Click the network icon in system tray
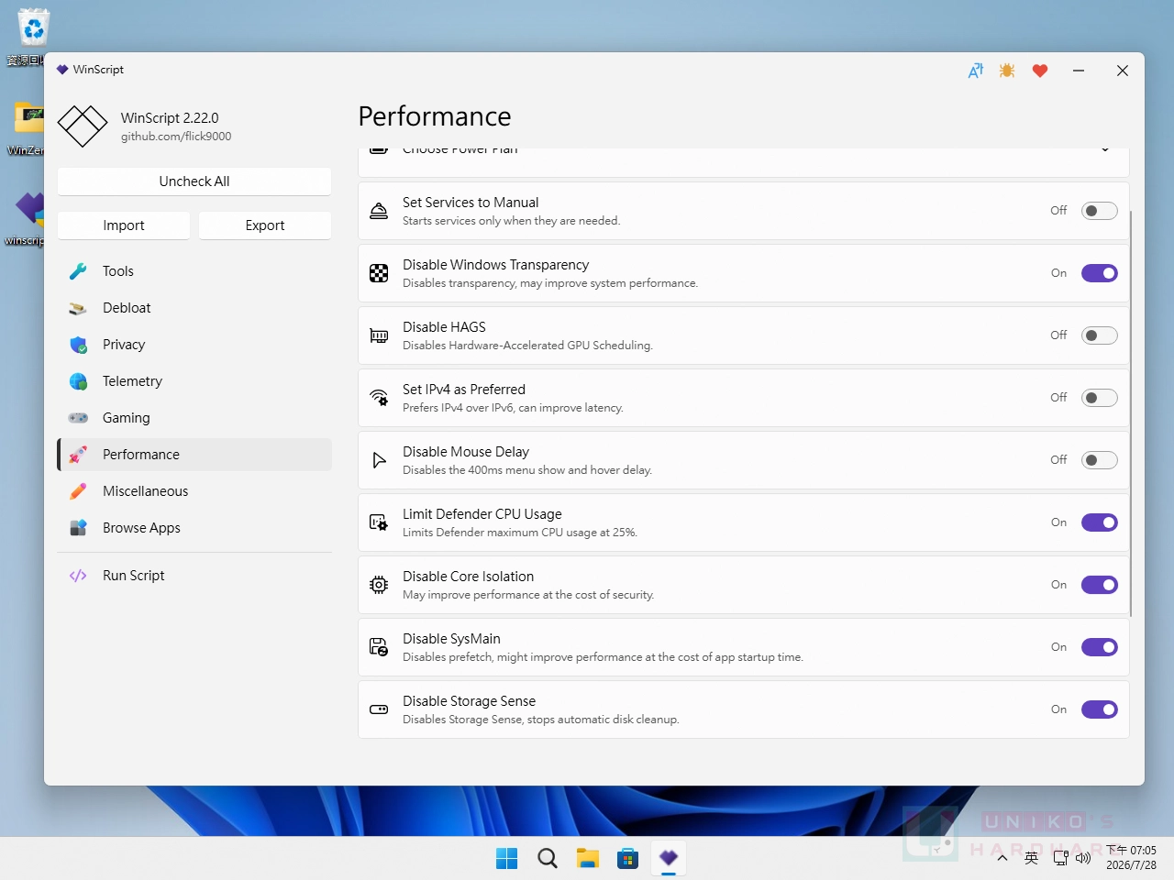The width and height of the screenshot is (1174, 880). click(1060, 858)
